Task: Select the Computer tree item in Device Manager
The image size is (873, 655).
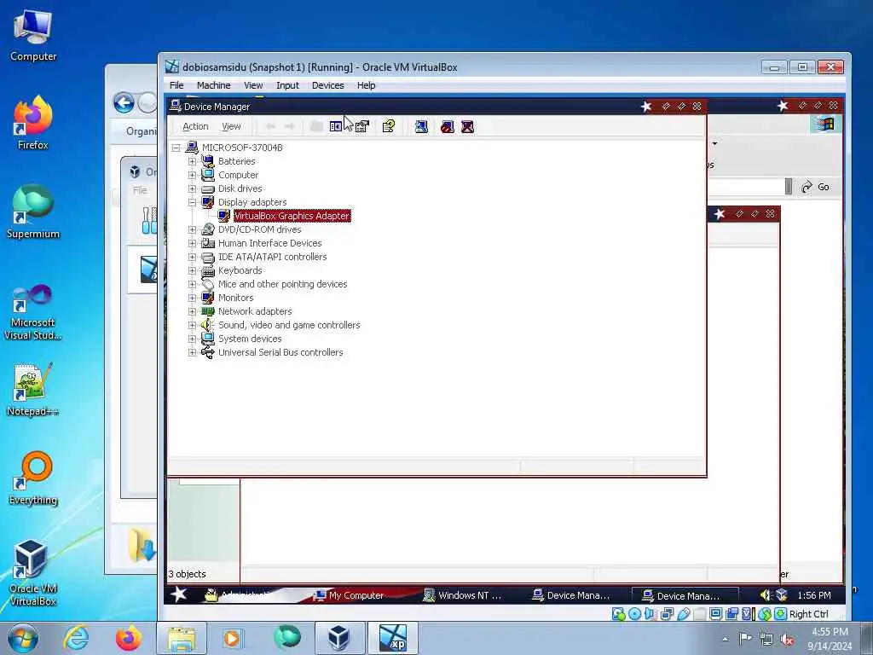Action: pos(238,175)
